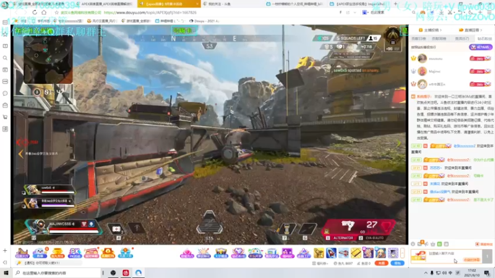Select the airplane gift icon
Screen dimensions: 495x278
(343, 253)
